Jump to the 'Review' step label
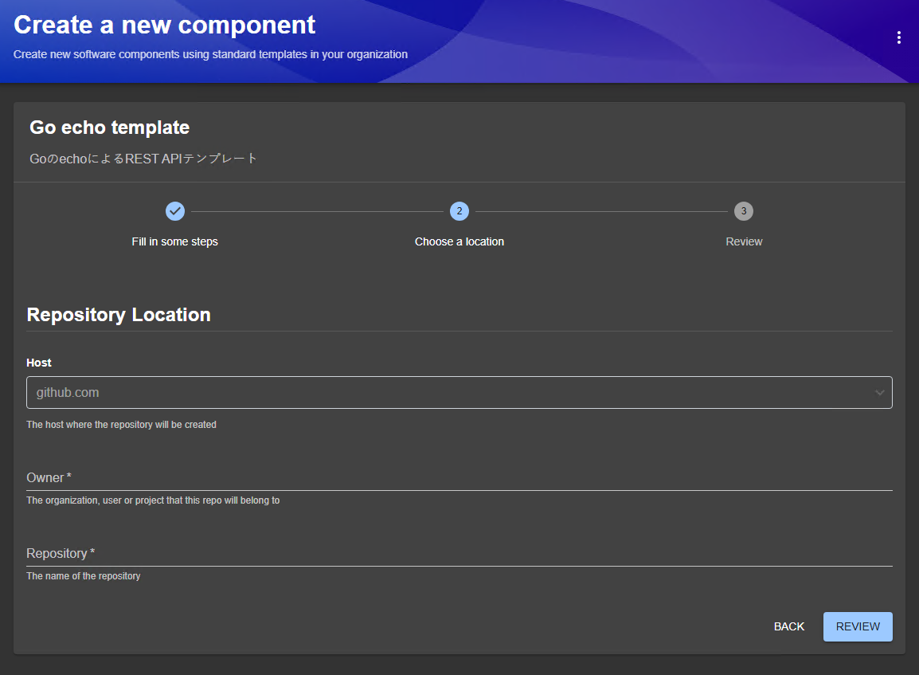This screenshot has height=675, width=919. tap(744, 241)
